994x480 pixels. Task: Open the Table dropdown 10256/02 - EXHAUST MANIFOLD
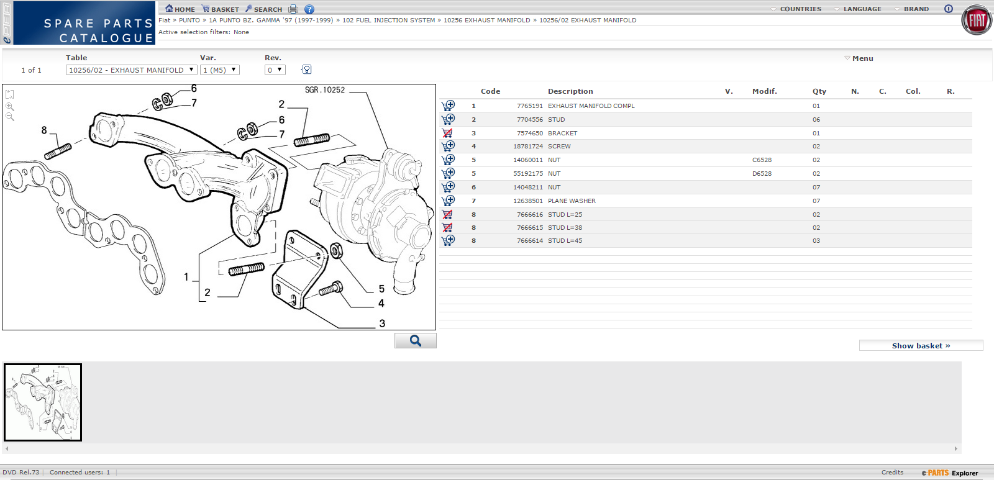(x=131, y=70)
